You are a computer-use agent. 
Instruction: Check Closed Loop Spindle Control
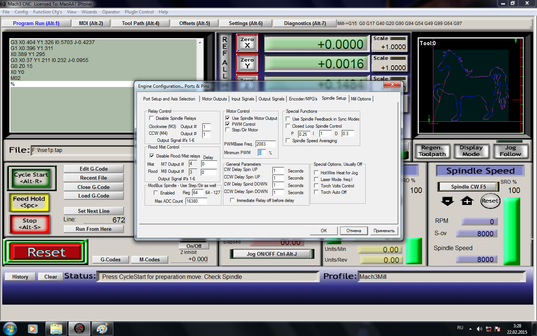pyautogui.click(x=288, y=126)
